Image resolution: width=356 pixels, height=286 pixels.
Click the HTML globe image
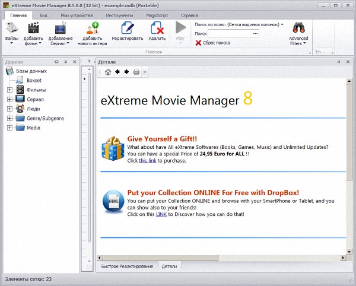(x=113, y=202)
